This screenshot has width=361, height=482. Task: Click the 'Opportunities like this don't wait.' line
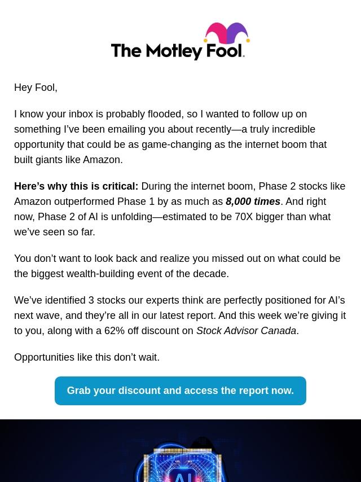point(87,357)
